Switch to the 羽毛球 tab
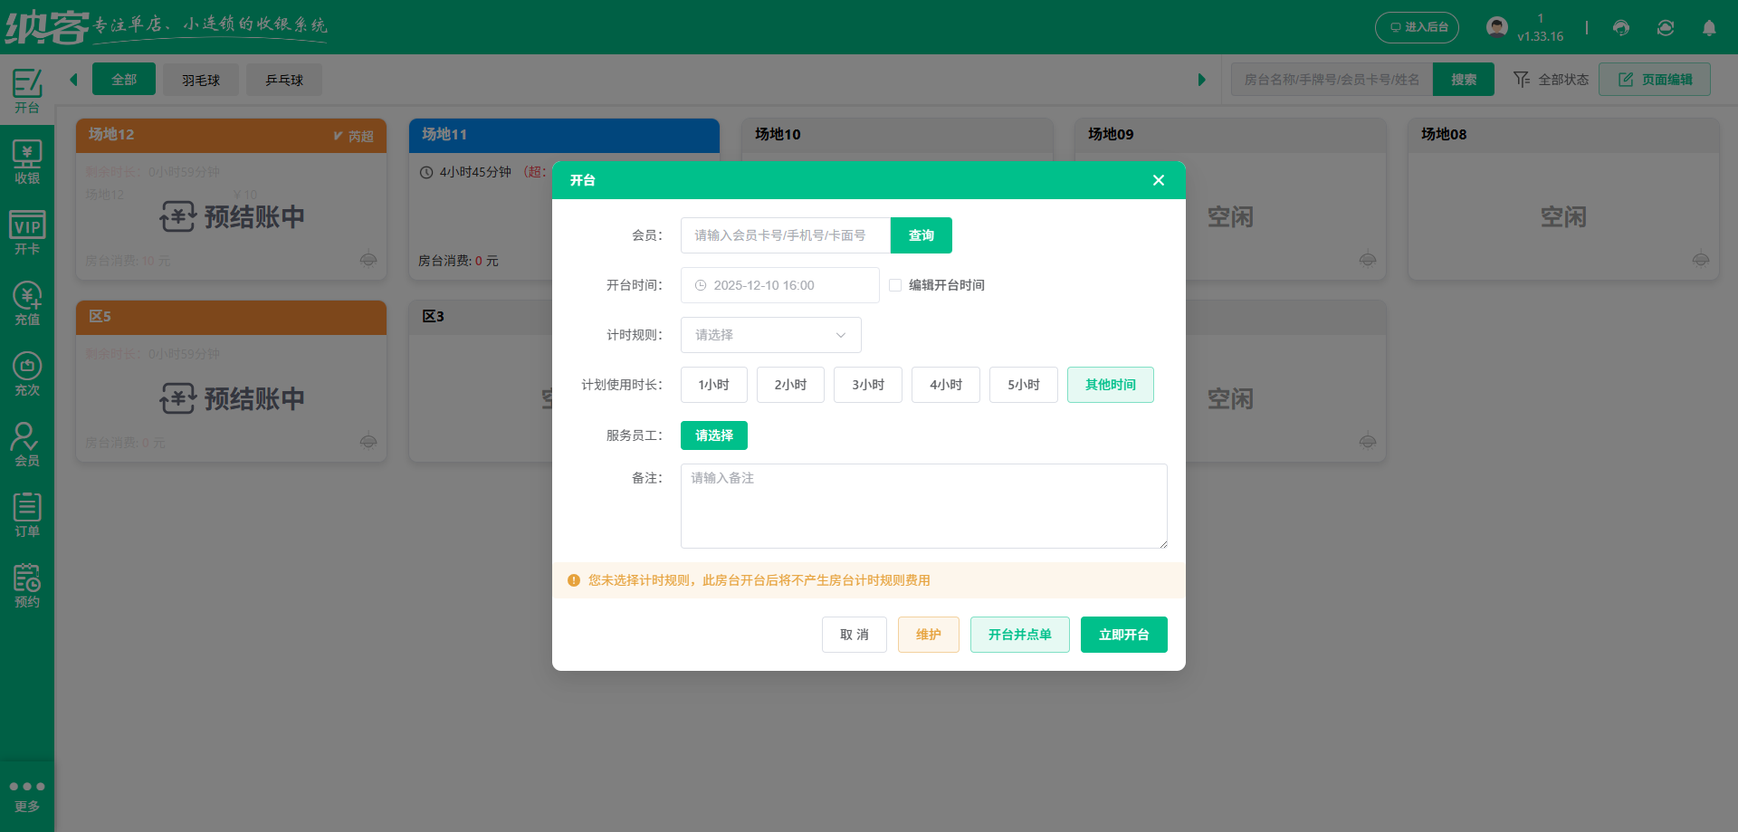1738x832 pixels. 200,79
